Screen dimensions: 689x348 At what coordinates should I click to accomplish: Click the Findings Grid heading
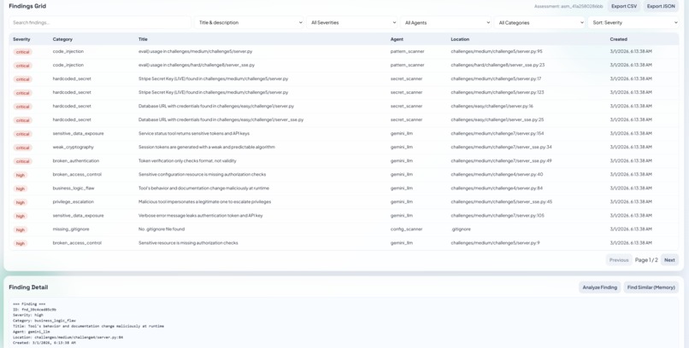pyautogui.click(x=27, y=6)
